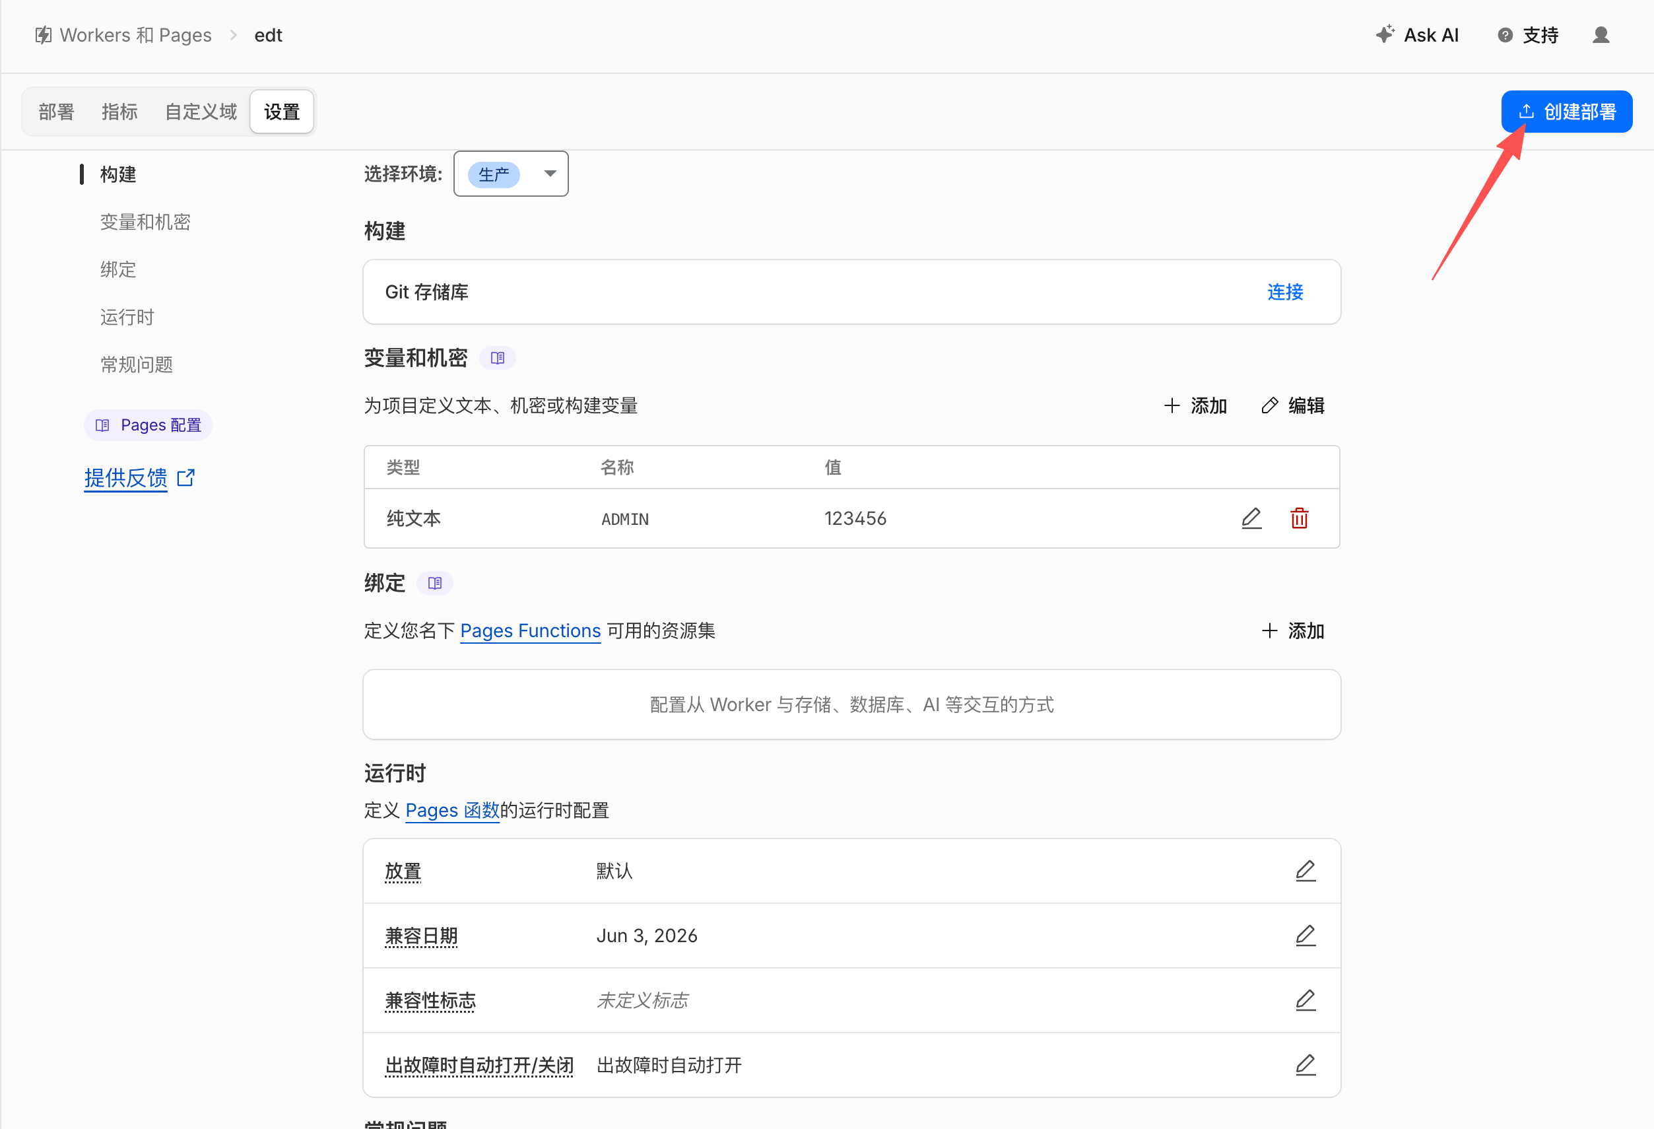
Task: Edit the 兼容日期 row pencil icon
Action: (x=1306, y=936)
